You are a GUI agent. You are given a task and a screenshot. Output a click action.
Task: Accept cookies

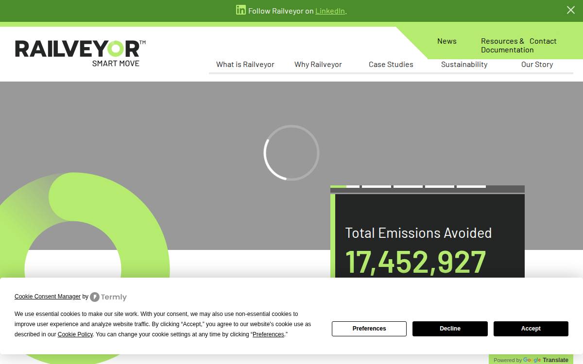531,329
